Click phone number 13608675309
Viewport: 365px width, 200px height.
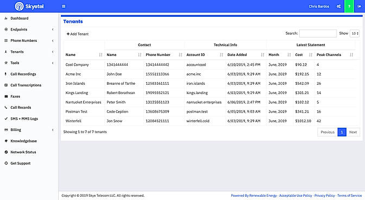point(158,111)
